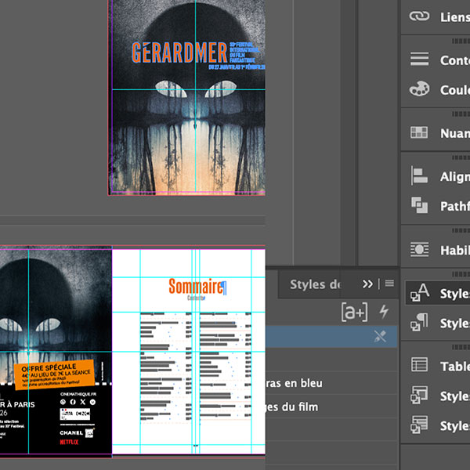The height and width of the screenshot is (470, 470).
Task: Open the Alignement panel icon
Action: click(x=419, y=175)
